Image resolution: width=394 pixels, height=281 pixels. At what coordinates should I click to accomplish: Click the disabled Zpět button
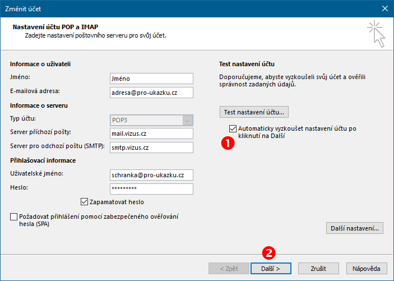coord(229,269)
